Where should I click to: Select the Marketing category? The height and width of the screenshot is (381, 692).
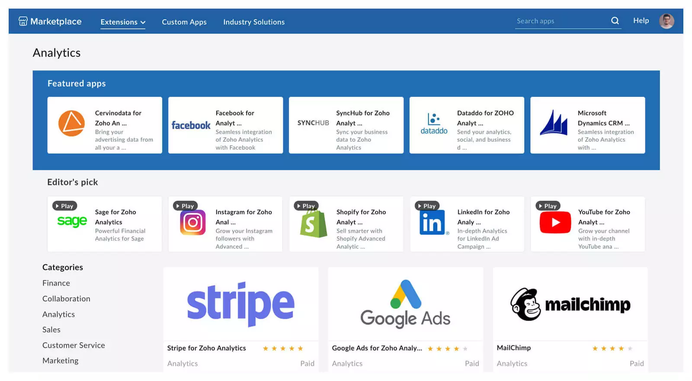(x=61, y=361)
